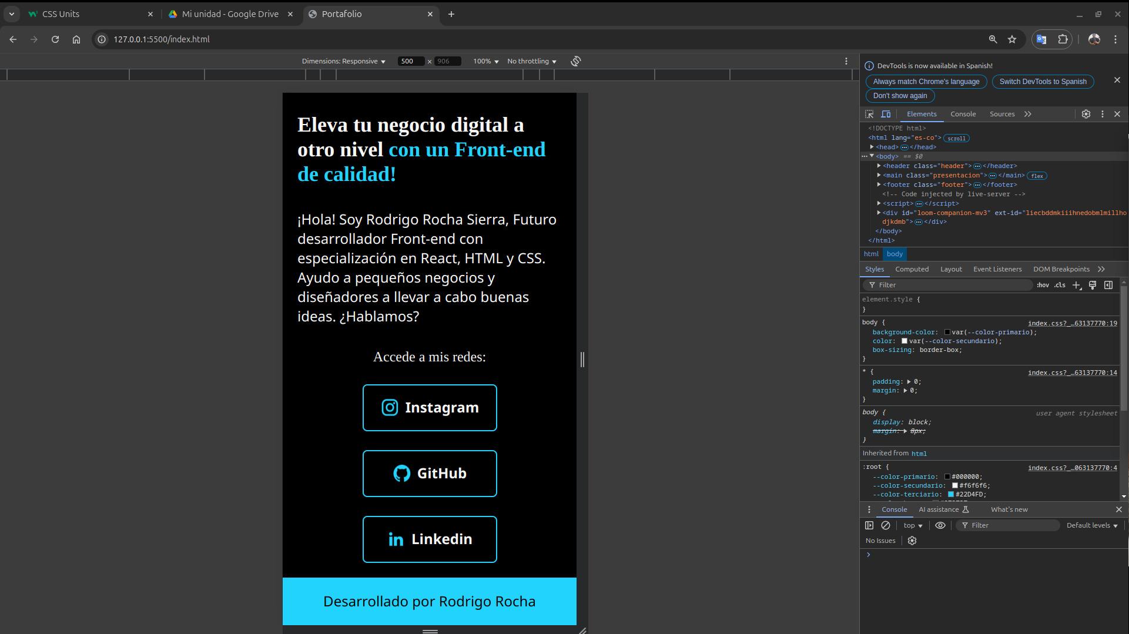Open a new browser tab
The height and width of the screenshot is (634, 1129).
451,14
